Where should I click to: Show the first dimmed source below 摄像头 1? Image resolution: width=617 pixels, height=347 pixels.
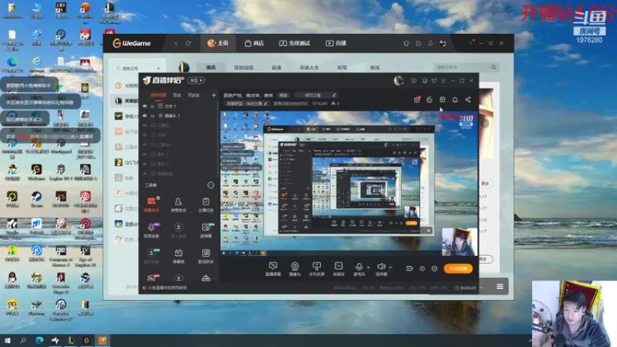click(145, 125)
